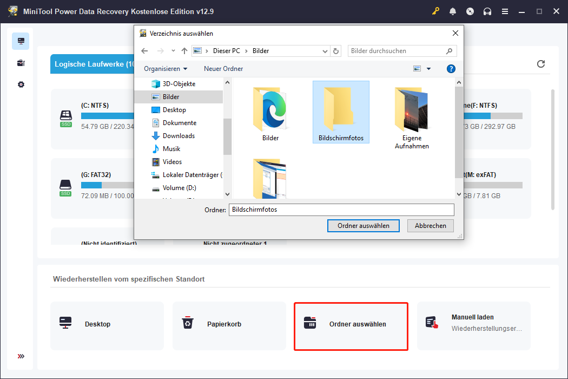Select the Bilder folder with Edge logo
This screenshot has height=379, width=568.
270,113
